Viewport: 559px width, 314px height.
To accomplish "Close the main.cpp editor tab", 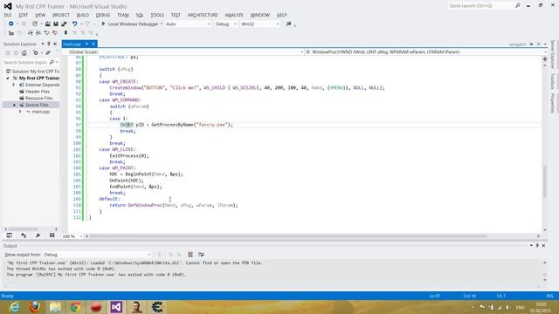I will pyautogui.click(x=93, y=44).
